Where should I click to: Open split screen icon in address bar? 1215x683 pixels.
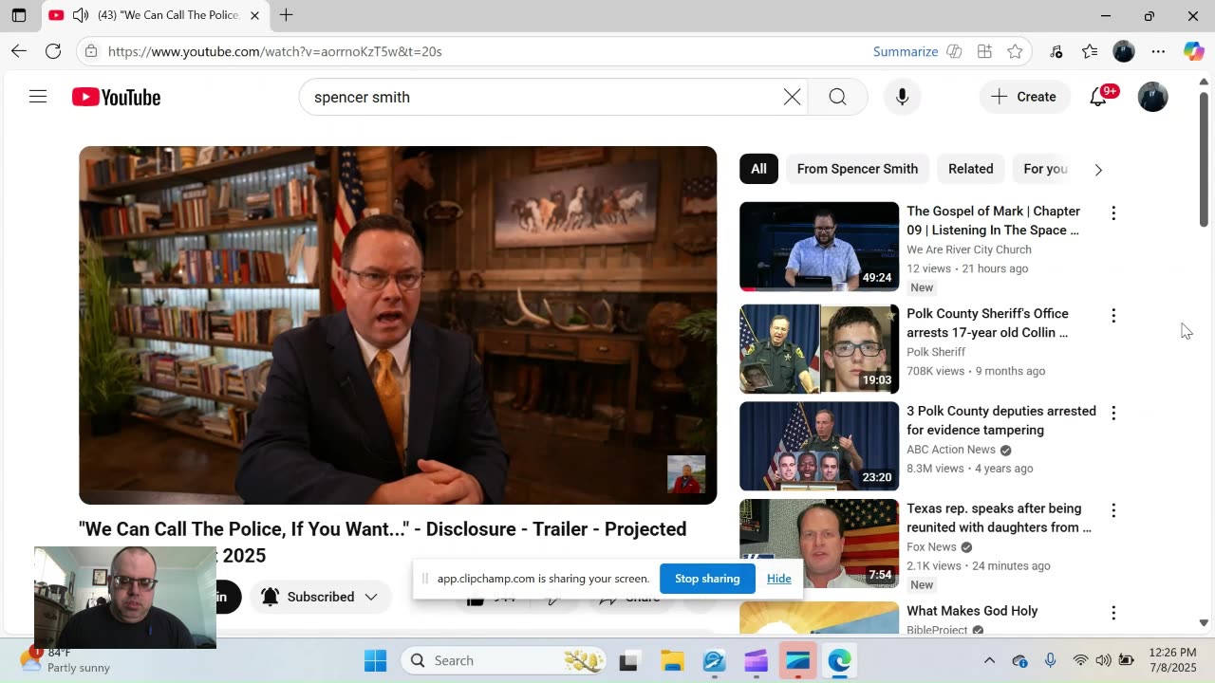pyautogui.click(x=984, y=51)
